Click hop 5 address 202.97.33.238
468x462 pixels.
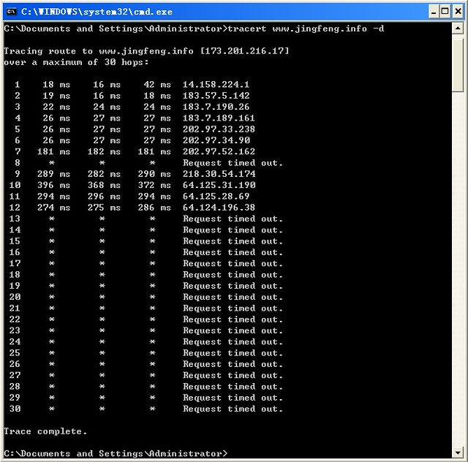pos(219,129)
